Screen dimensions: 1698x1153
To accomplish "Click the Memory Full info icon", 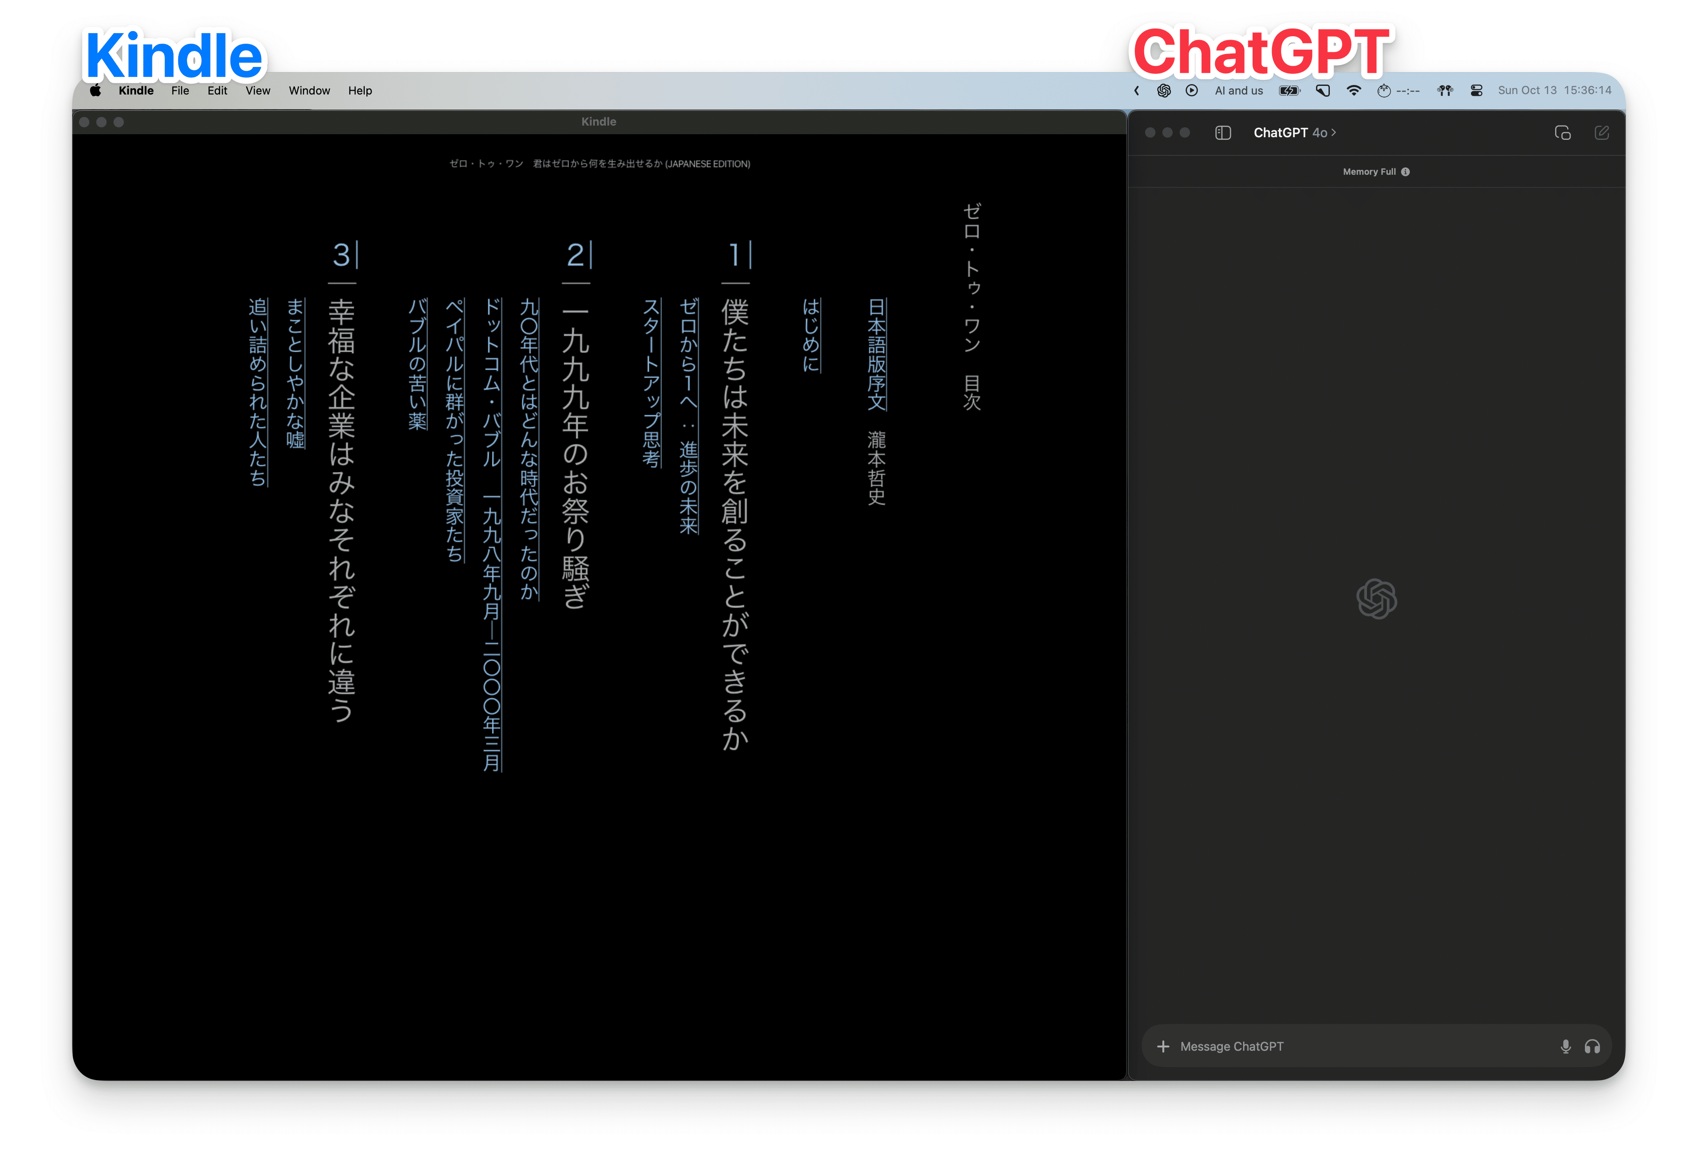I will pos(1405,172).
